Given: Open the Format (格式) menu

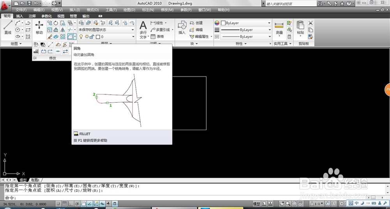Looking at the screenshot, I should click(92, 10).
